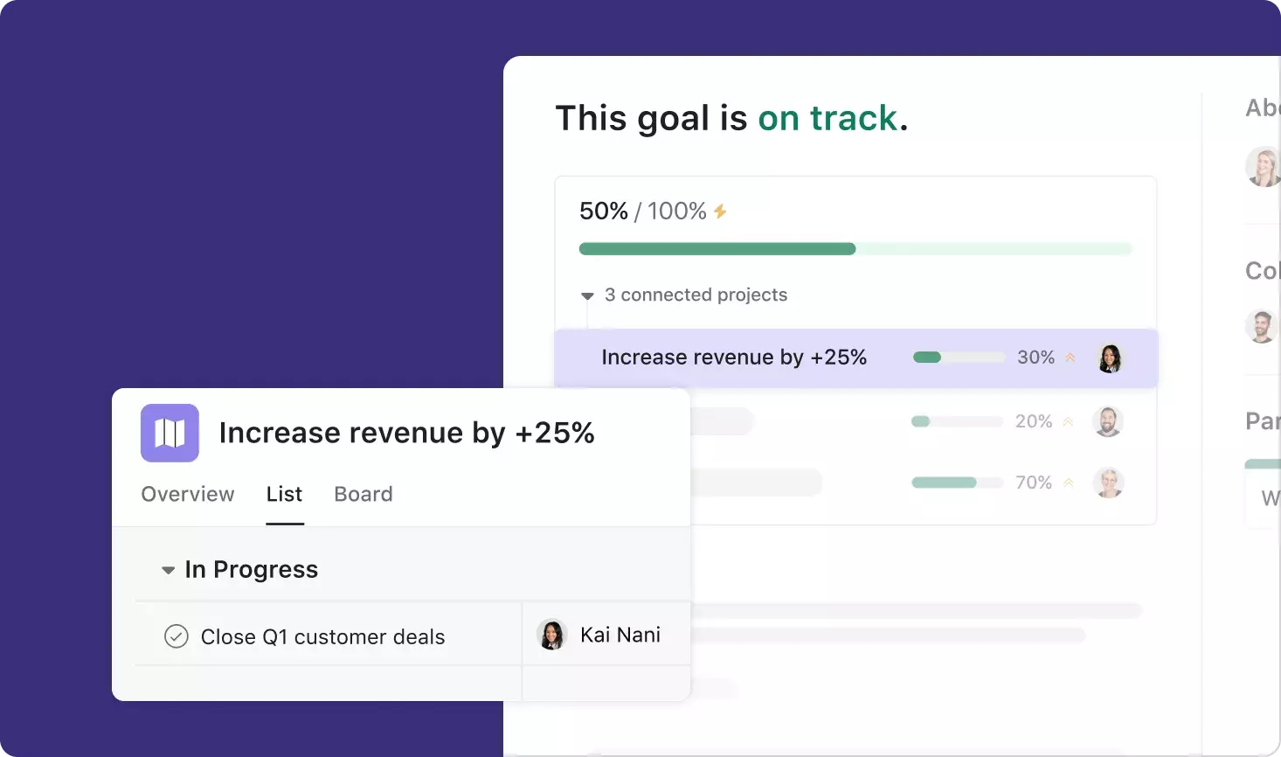Collapse the In Progress section
Screen dimensions: 1281x757
pos(168,571)
